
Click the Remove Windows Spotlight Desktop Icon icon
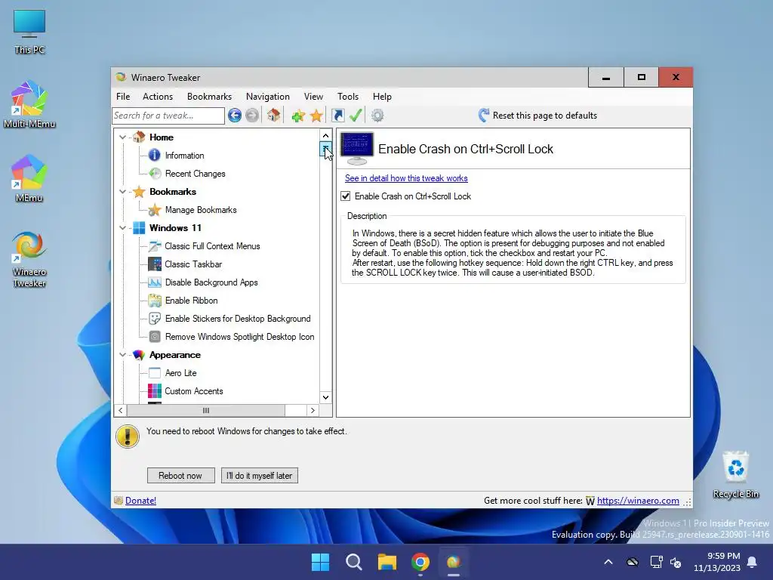tap(155, 337)
